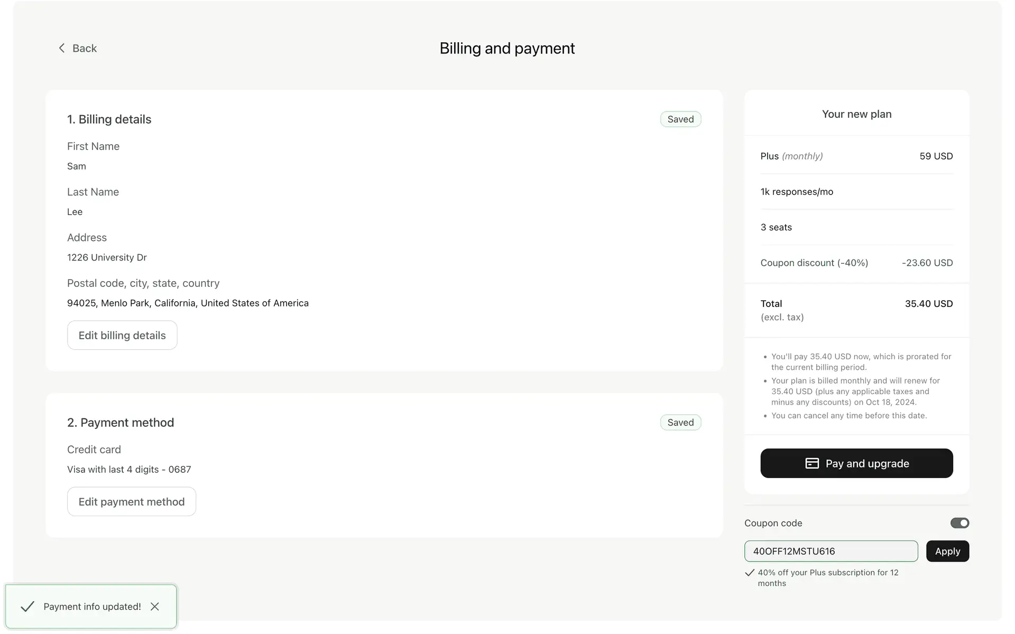Toggle the Coupon code switch off

tap(959, 523)
